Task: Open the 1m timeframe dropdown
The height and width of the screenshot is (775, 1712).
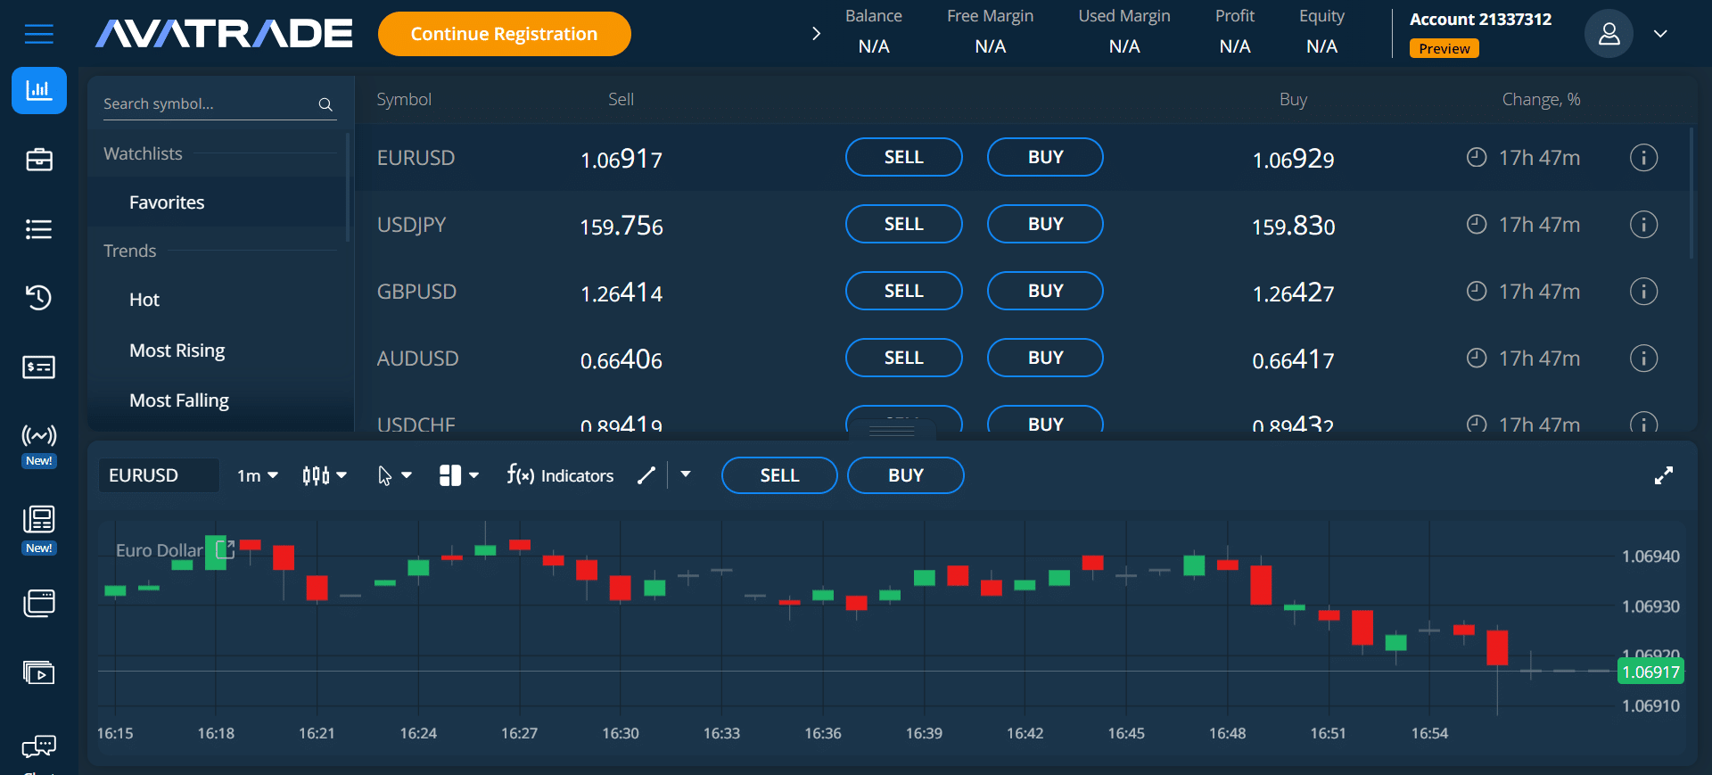Action: (x=258, y=475)
